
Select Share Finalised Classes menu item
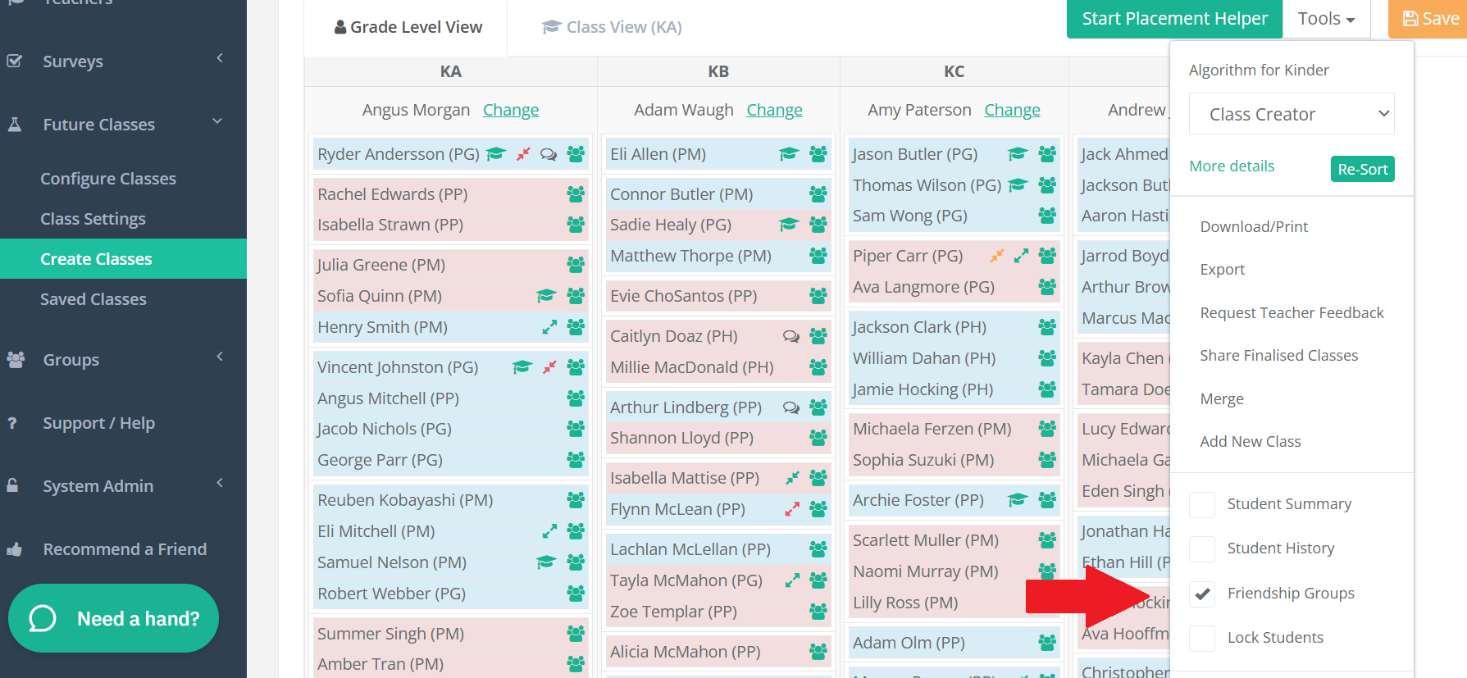1278,356
